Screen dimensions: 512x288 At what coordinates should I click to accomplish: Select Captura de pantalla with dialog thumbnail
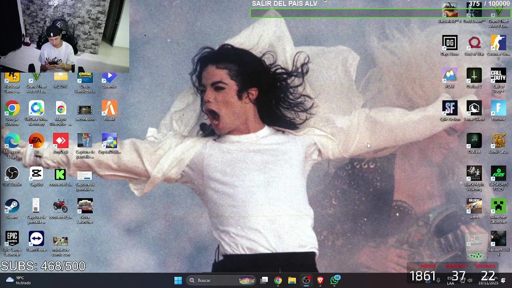click(x=85, y=179)
